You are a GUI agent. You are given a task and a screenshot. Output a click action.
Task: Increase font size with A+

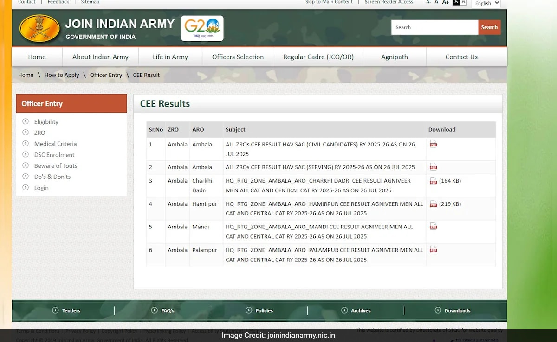[446, 2]
